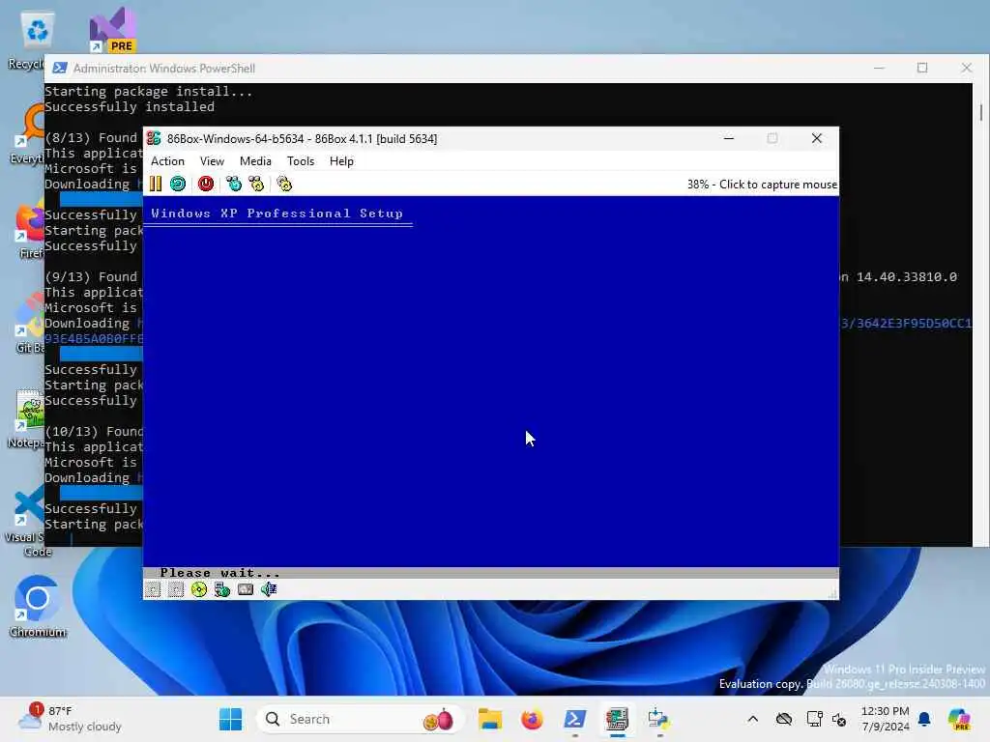
Task: Open Visual Studio Preview desktop shortcut
Action: tap(112, 30)
